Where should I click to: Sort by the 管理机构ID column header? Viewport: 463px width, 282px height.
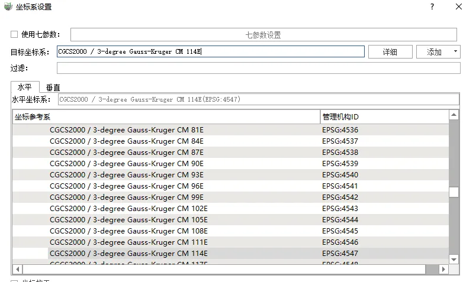pos(384,116)
